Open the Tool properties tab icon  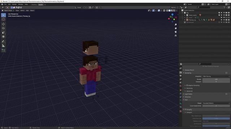180,68
